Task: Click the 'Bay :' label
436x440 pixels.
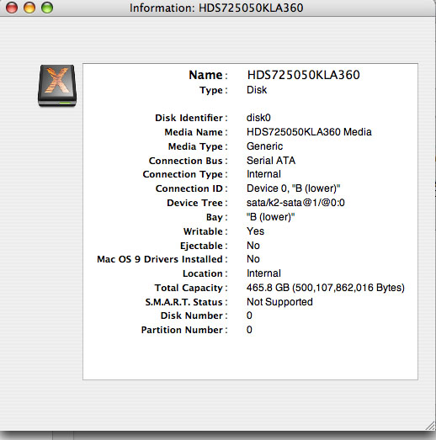Action: coord(216,217)
